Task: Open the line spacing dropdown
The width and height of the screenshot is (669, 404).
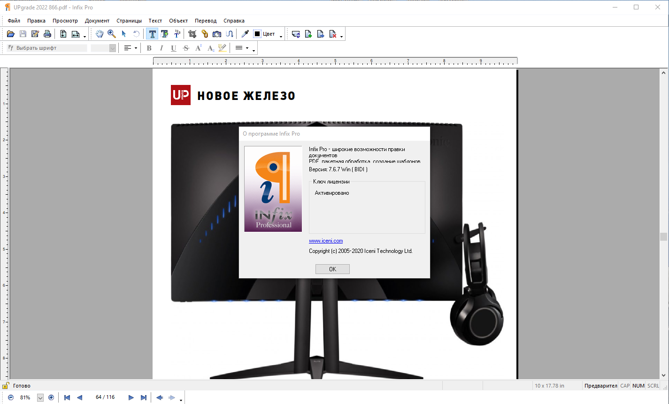Action: pos(247,48)
